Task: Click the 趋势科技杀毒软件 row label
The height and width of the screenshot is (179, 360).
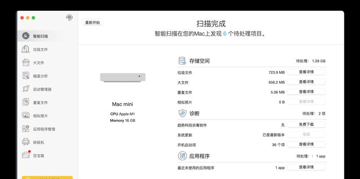Action: pyautogui.click(x=192, y=125)
